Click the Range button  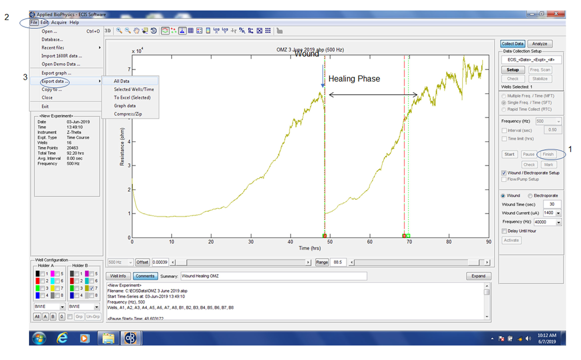[322, 262]
